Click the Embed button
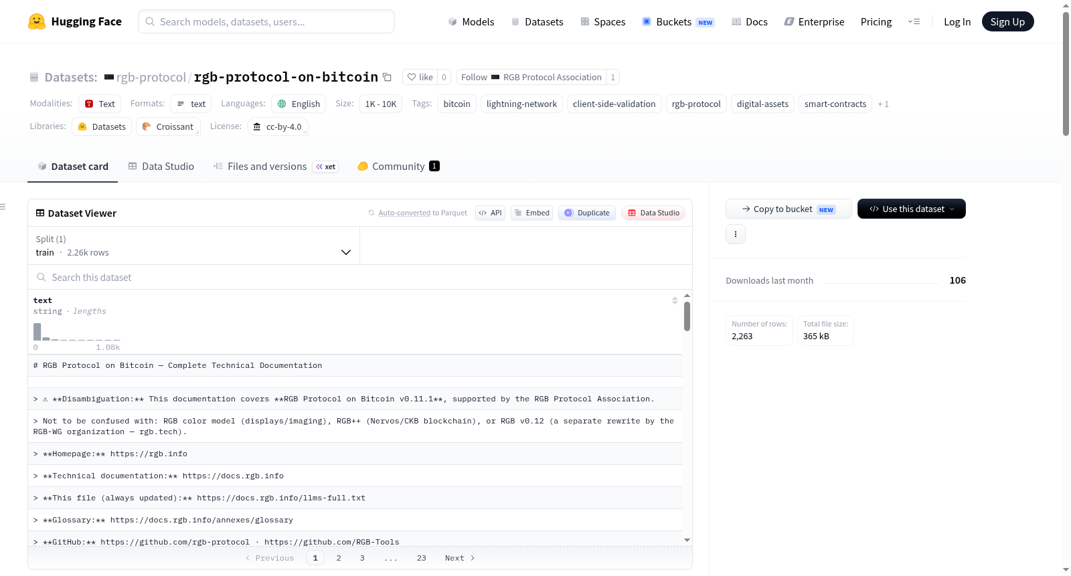Screen dimensions: 1071x576 [531, 213]
